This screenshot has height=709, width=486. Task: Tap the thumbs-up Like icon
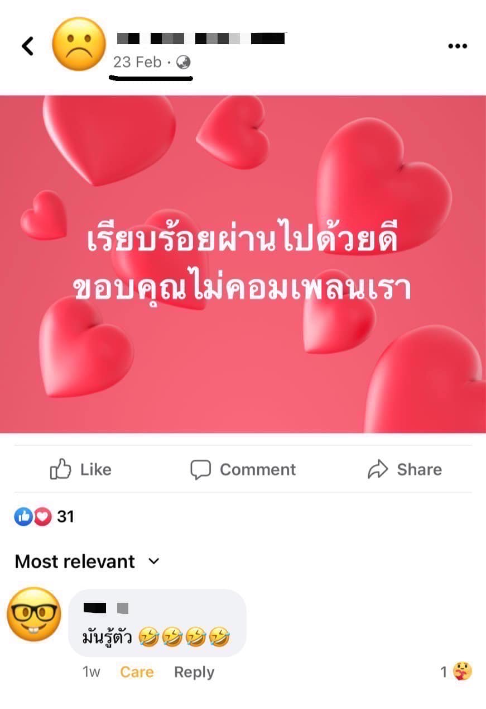click(60, 469)
